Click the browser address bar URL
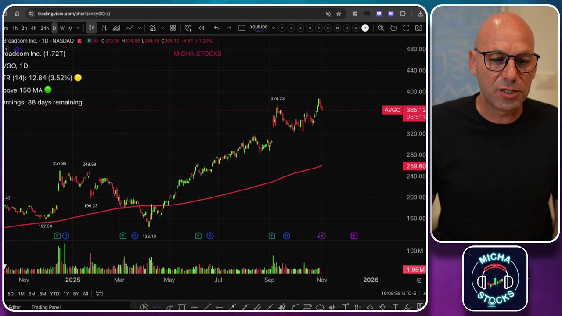This screenshot has height=316, width=562. [74, 14]
